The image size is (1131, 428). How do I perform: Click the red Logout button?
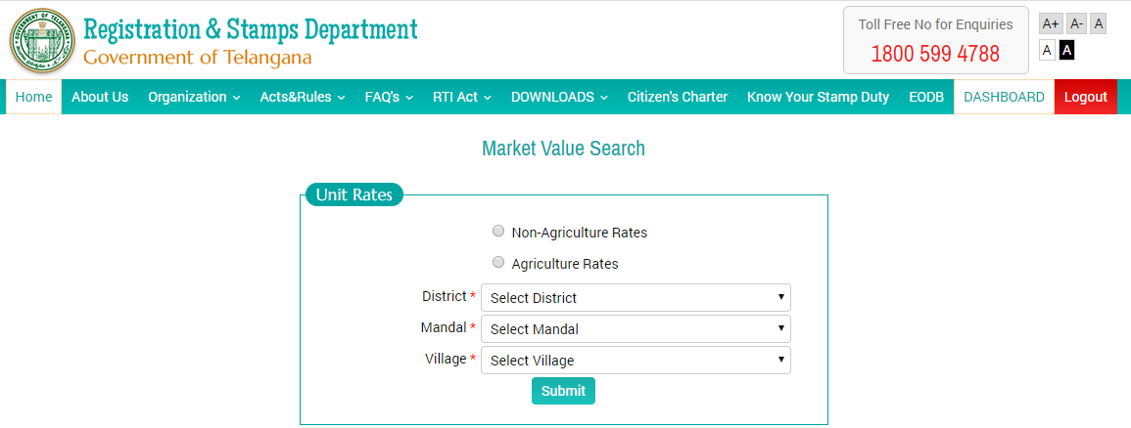(1086, 97)
